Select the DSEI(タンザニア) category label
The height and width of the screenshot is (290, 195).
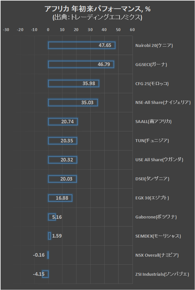(152, 179)
